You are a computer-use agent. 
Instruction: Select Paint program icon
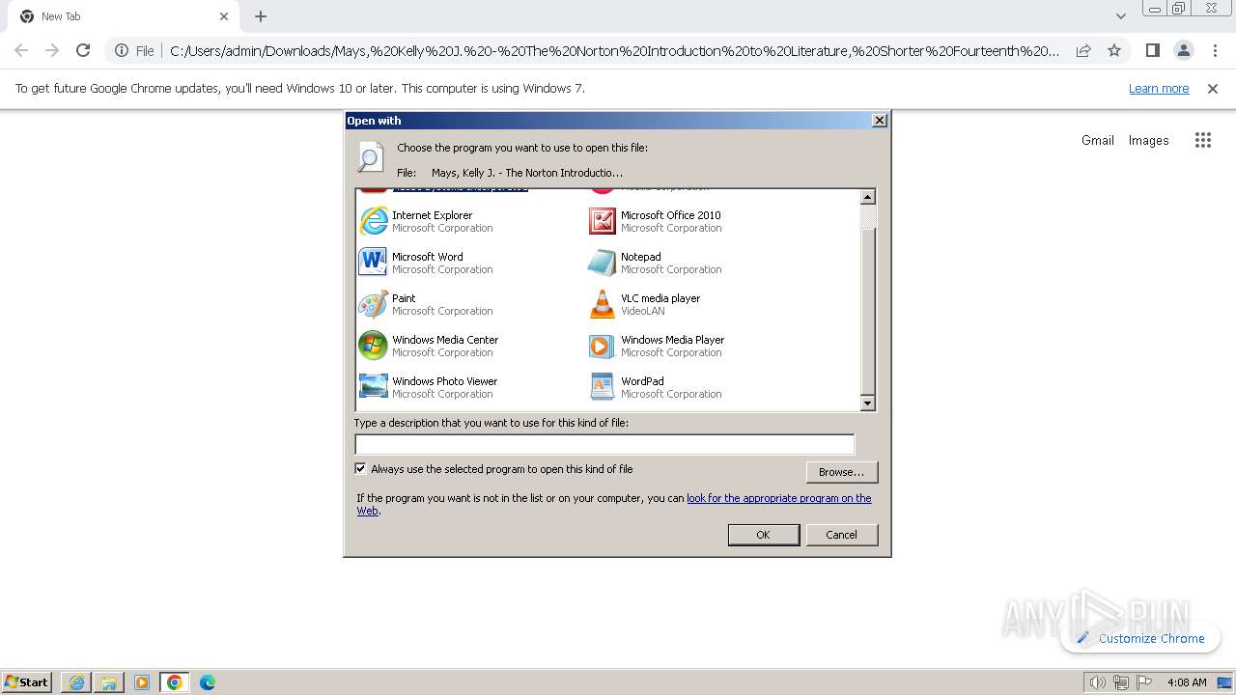[373, 304]
